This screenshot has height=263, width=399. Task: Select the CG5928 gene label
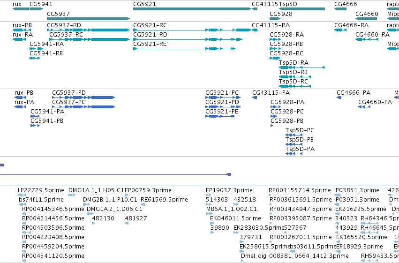(x=281, y=14)
